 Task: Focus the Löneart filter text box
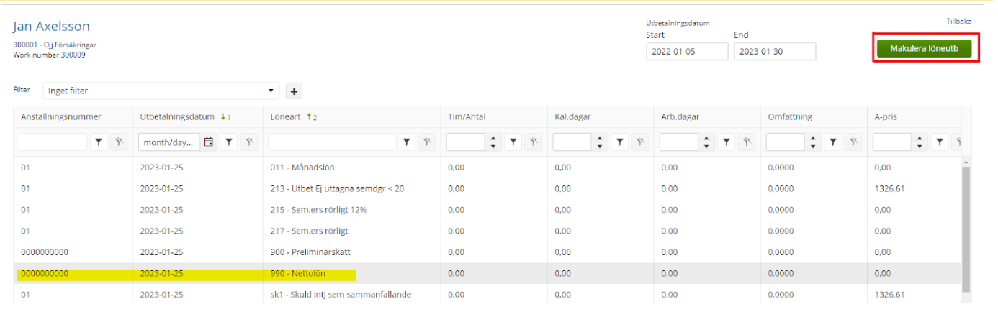[x=331, y=142]
